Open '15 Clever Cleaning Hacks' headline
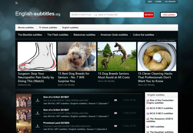This screenshot has height=133, width=193. click(x=155, y=77)
